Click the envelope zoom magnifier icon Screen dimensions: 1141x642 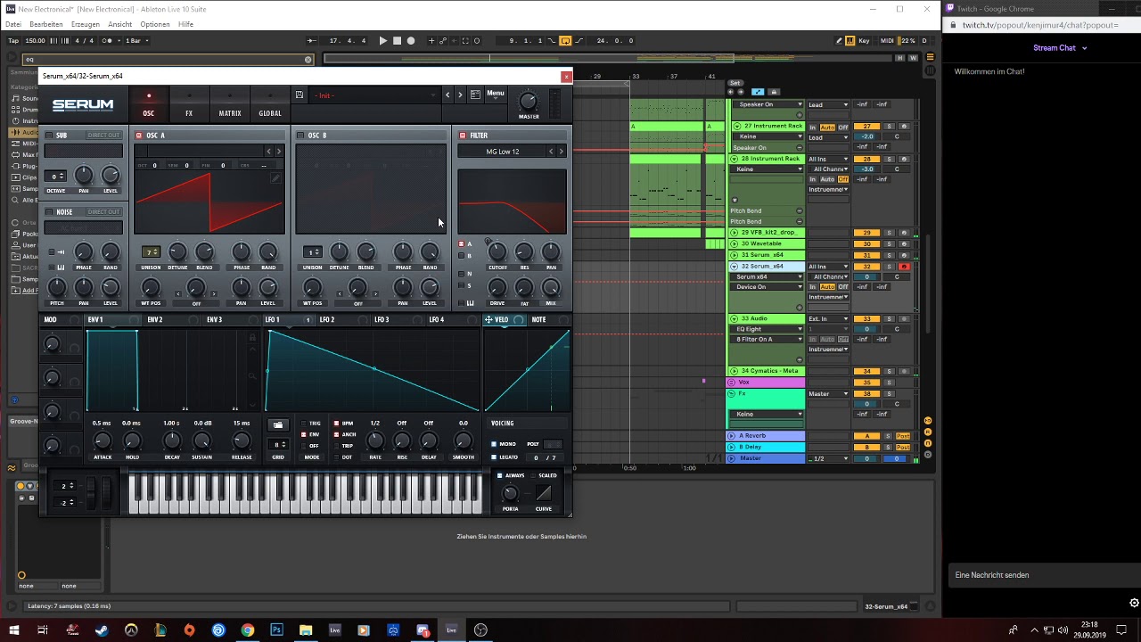pyautogui.click(x=252, y=377)
